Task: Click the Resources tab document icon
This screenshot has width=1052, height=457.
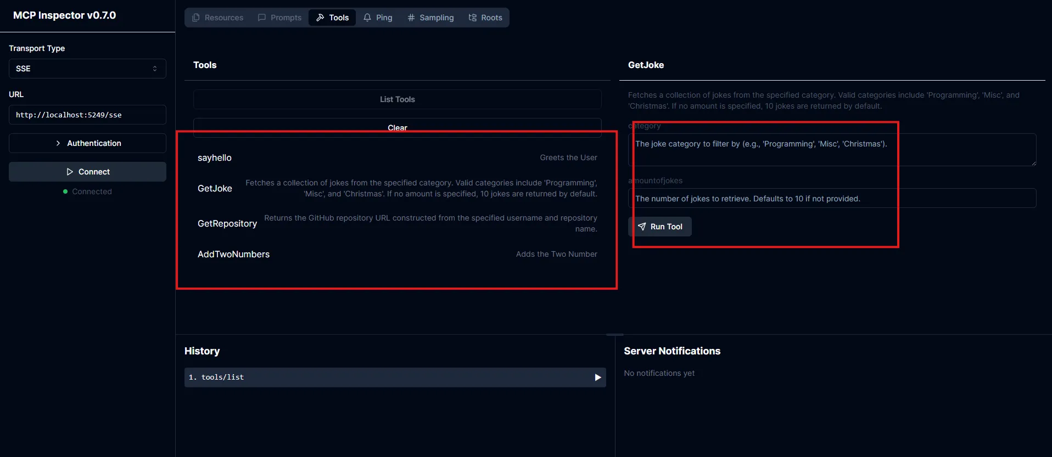Action: pos(196,18)
